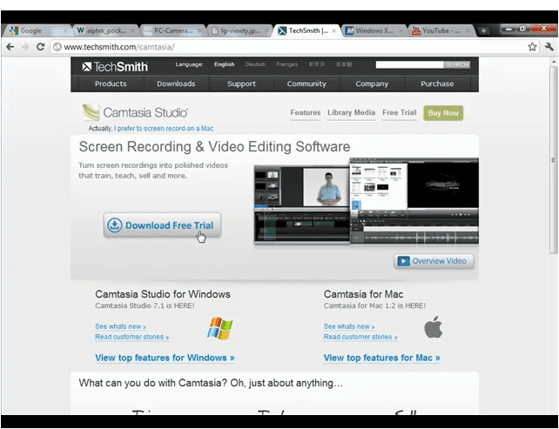This screenshot has width=559, height=429.
Task: Click the TechSmith logo
Action: (115, 67)
